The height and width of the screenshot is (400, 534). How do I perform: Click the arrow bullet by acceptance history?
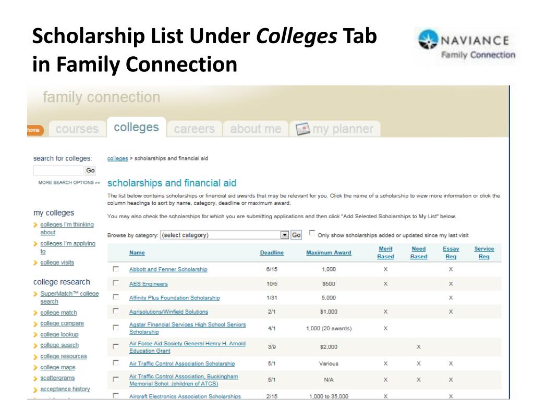(35, 390)
